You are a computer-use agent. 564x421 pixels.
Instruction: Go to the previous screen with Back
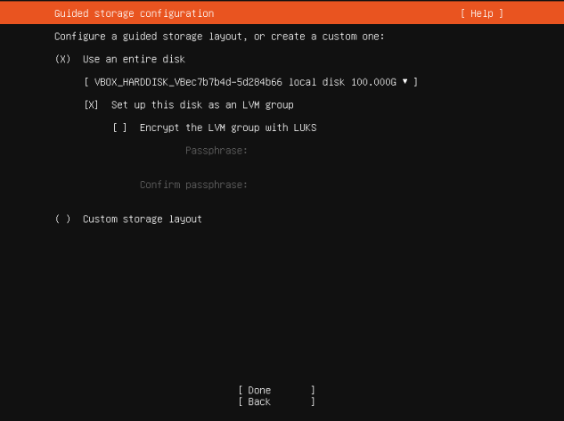(276, 402)
